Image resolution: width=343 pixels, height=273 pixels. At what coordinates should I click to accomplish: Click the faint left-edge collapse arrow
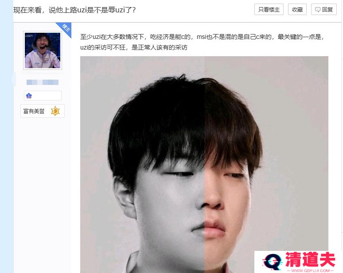click(x=14, y=79)
